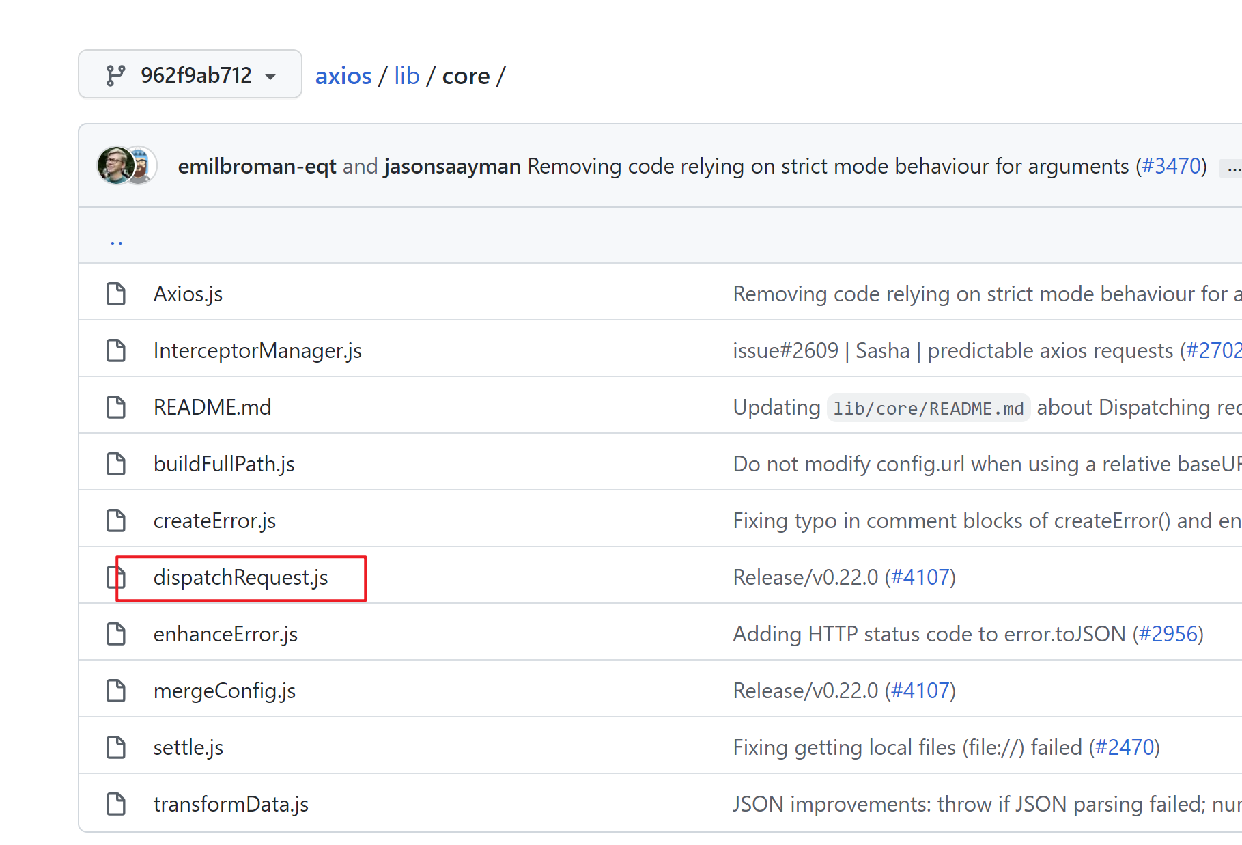This screenshot has height=845, width=1242.
Task: Click file icon next to enhanceError.js
Action: pyautogui.click(x=116, y=634)
